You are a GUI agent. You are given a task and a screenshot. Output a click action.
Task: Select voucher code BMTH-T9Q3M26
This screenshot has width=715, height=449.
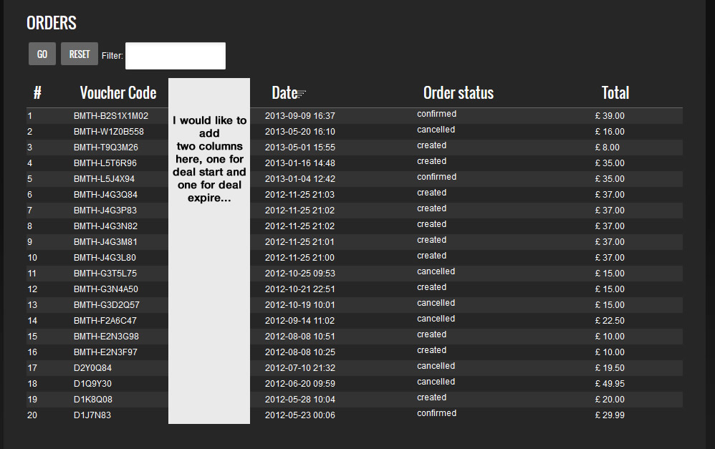[x=106, y=148]
